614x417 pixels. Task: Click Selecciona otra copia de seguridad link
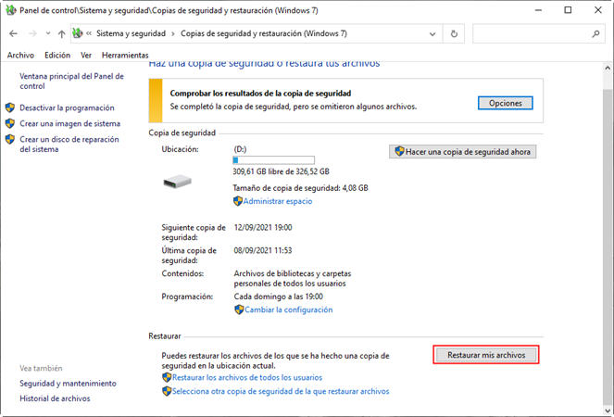pos(281,391)
